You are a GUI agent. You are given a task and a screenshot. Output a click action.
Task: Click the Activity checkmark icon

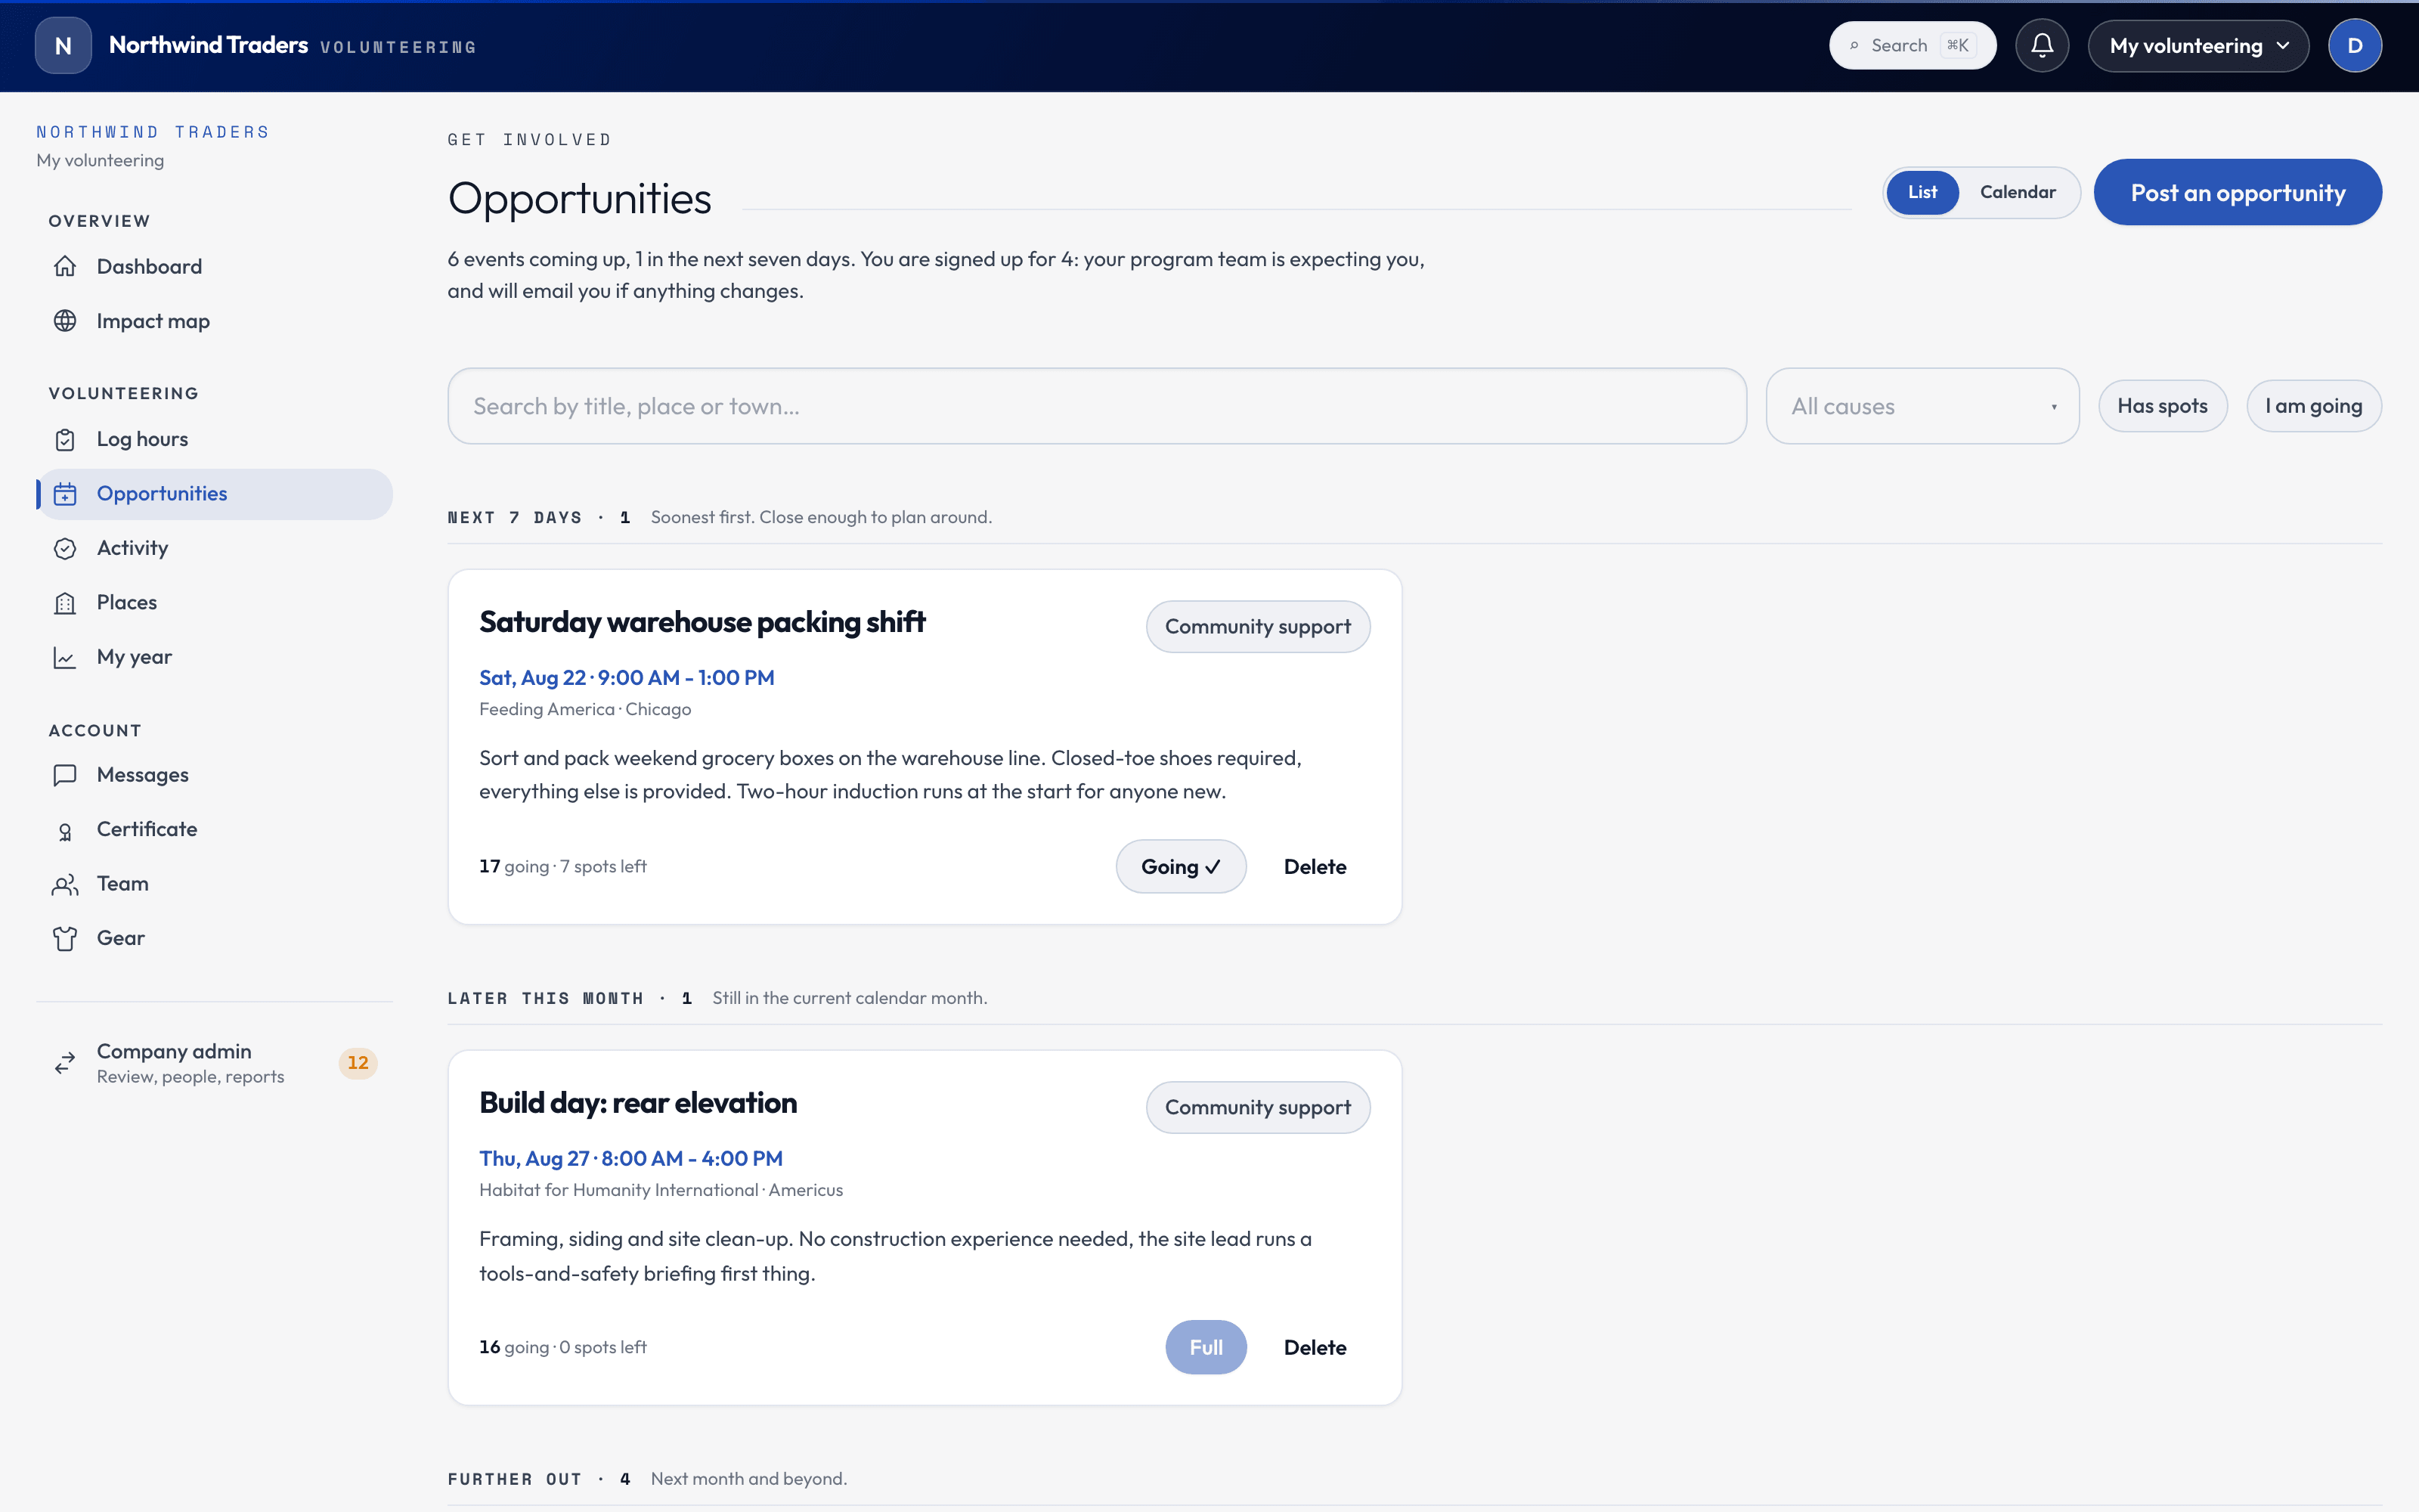point(65,548)
